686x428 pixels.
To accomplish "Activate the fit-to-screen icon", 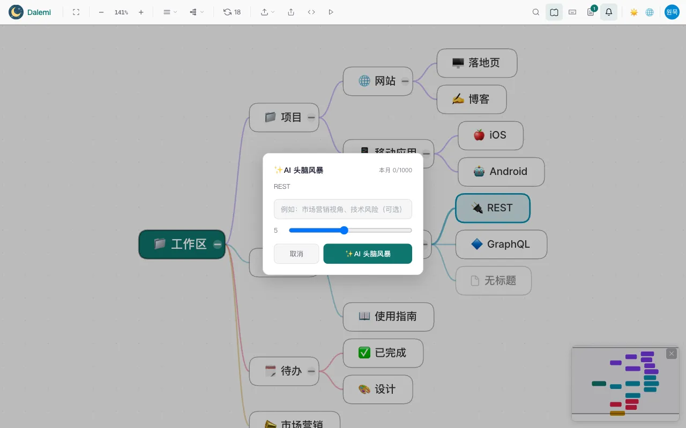I will 76,12.
